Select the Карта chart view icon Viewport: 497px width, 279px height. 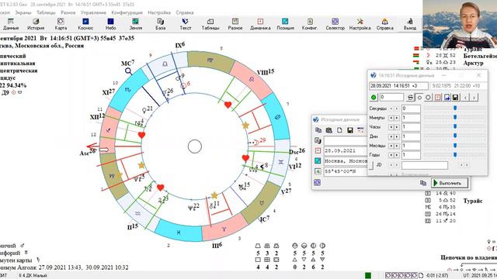(61, 24)
